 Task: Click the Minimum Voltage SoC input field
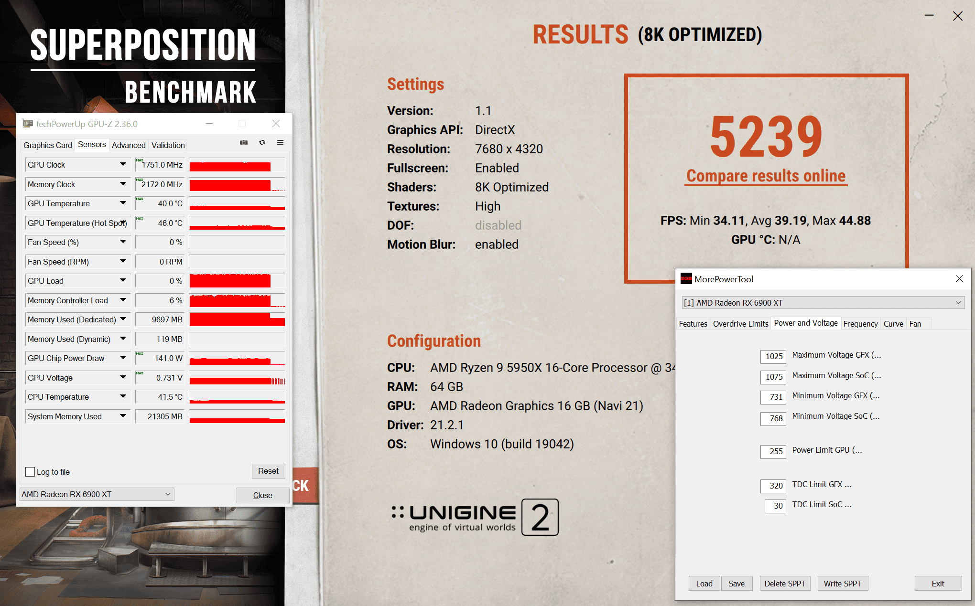click(773, 418)
